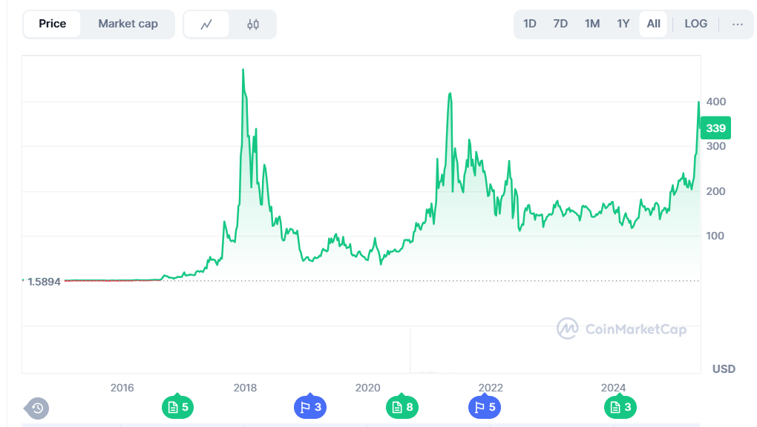Switch to candlestick chart icon
Viewport: 757px width, 427px height.
click(x=253, y=24)
